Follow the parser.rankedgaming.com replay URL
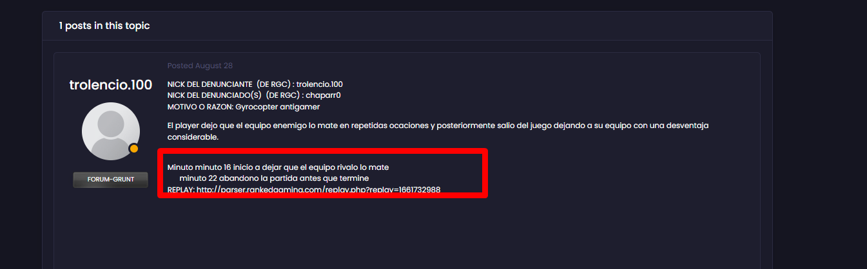The image size is (867, 269). coord(318,189)
